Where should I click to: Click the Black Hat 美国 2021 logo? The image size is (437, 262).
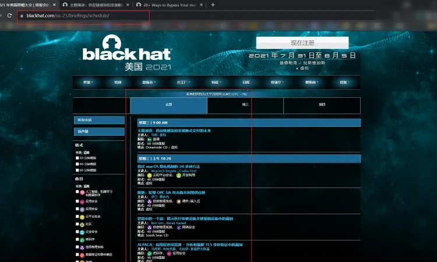coord(127,52)
